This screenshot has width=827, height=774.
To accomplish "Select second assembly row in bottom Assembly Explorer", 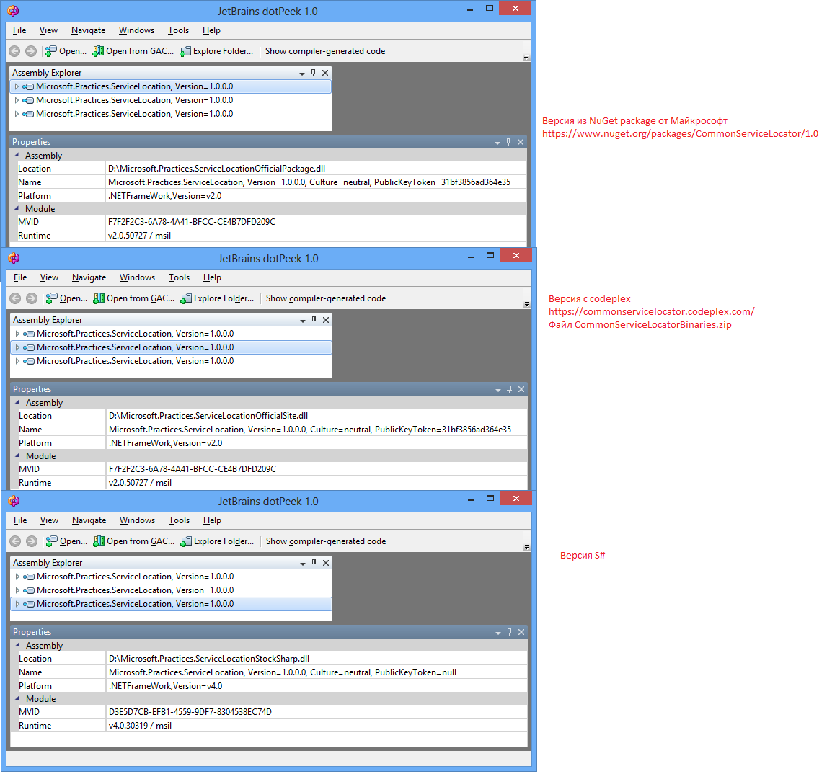I will [172, 590].
